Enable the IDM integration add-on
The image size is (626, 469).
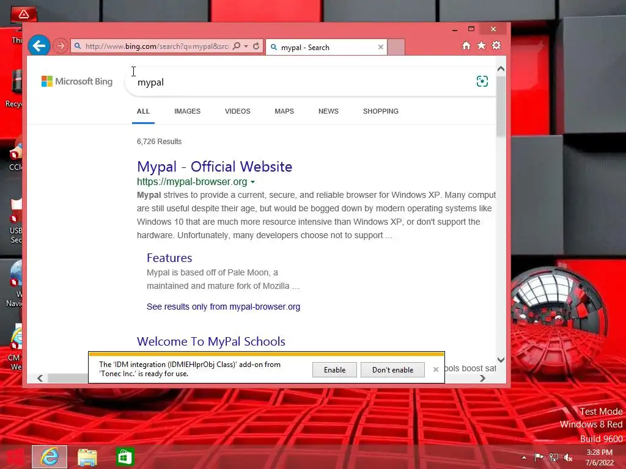pos(334,369)
